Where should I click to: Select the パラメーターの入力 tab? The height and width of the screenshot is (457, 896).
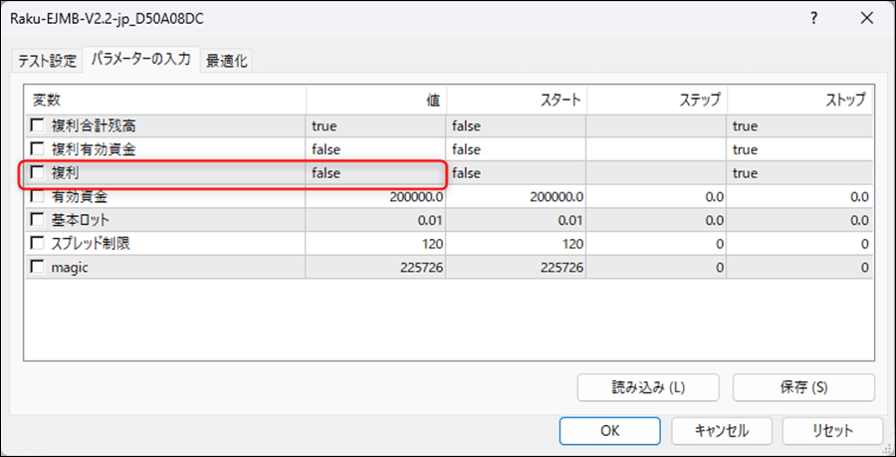(x=140, y=60)
